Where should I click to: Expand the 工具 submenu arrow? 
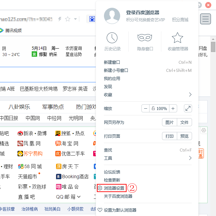(x=190, y=158)
